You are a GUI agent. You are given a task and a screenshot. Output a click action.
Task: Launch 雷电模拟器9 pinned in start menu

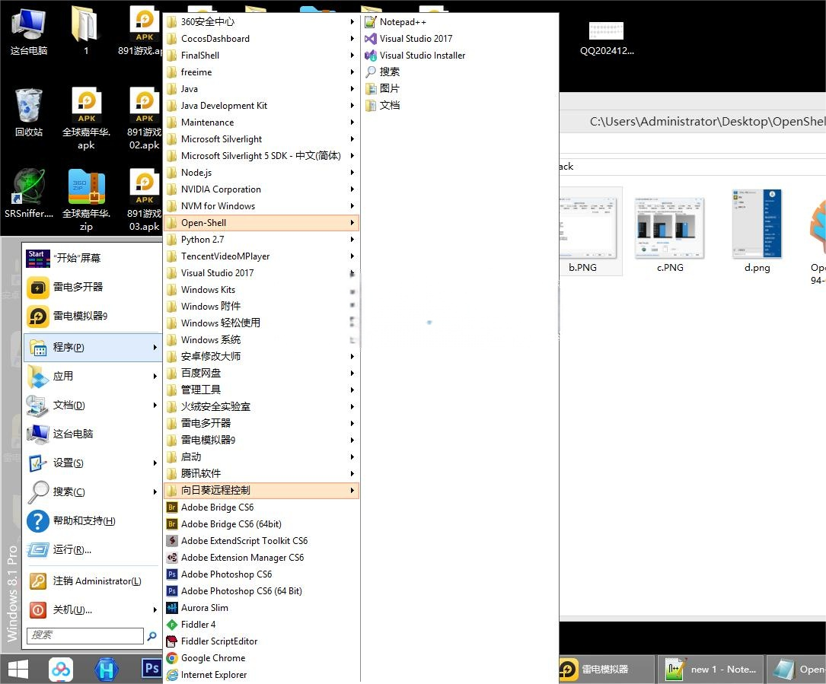(93, 316)
